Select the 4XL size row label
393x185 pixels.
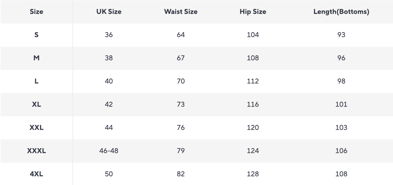coord(37,174)
